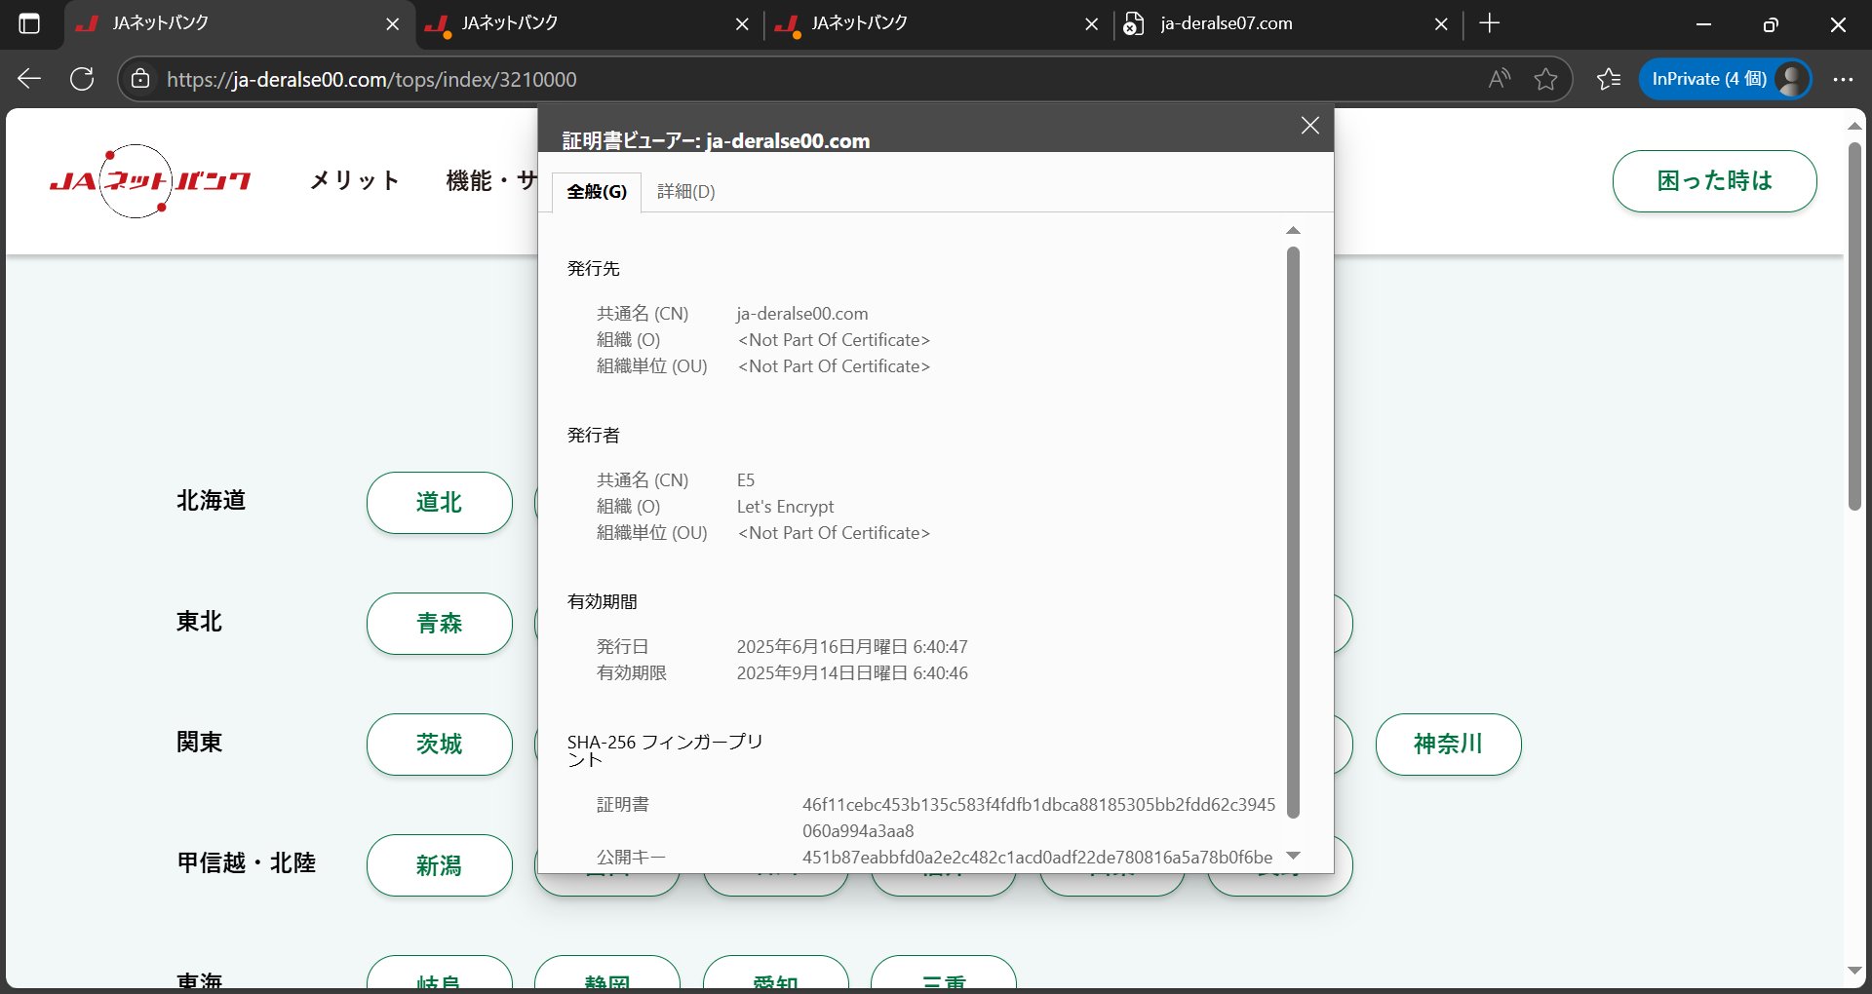This screenshot has width=1872, height=994.
Task: Open the tab actions menu icon
Action: [29, 24]
